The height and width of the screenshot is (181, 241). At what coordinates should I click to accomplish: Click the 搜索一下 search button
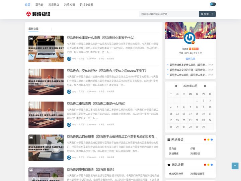(x=207, y=14)
